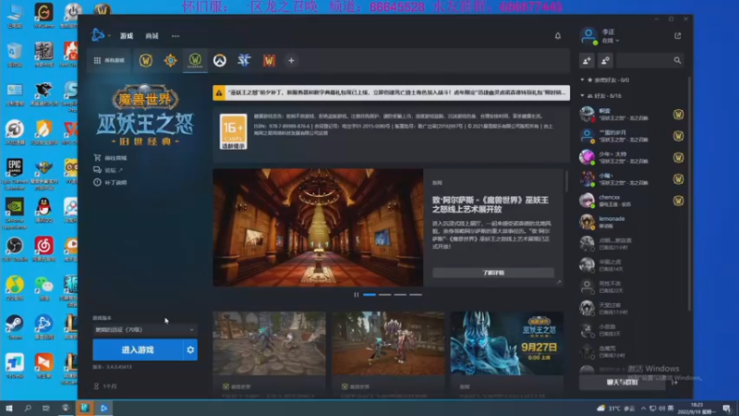Screen dimensions: 739x416
Task: Switch to the 游戏 (Games) tab
Action: point(127,36)
